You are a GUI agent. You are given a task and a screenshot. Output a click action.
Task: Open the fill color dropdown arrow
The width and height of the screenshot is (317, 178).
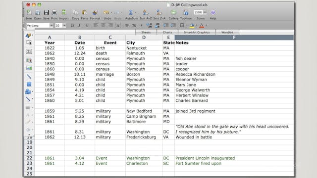pos(197,25)
